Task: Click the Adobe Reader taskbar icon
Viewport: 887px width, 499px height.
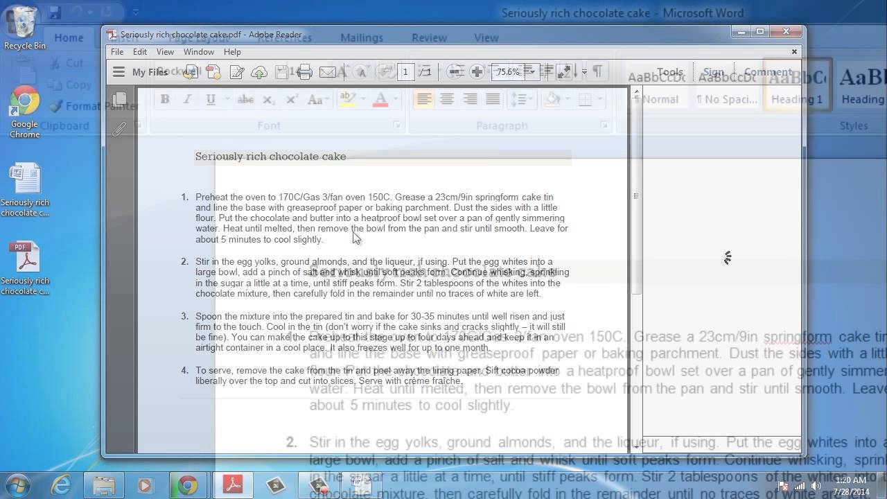Action: point(232,486)
